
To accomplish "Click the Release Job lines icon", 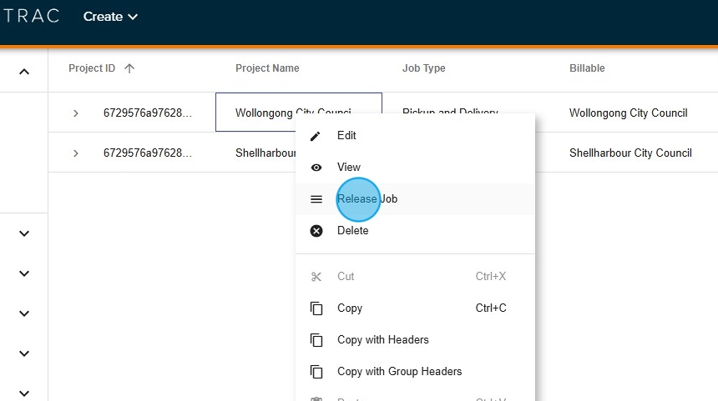I will [316, 199].
